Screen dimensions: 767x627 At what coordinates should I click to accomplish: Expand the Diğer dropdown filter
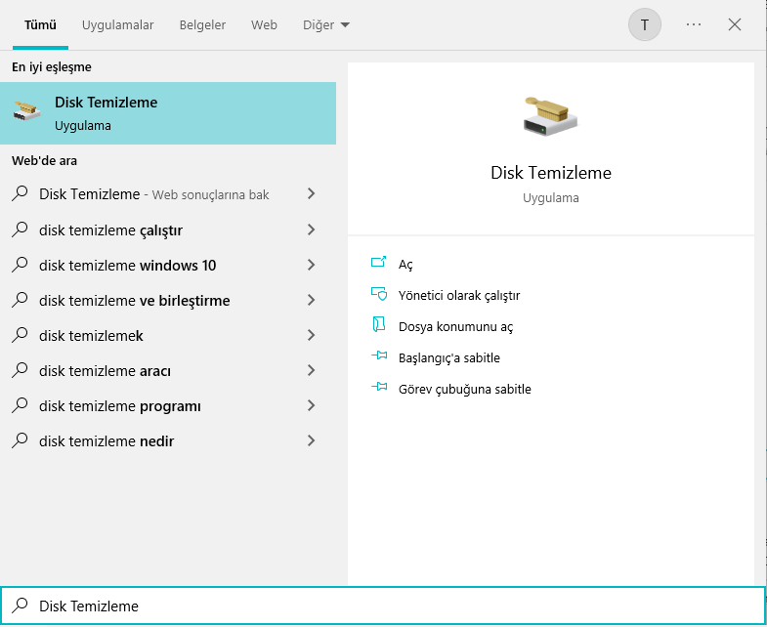pos(326,25)
